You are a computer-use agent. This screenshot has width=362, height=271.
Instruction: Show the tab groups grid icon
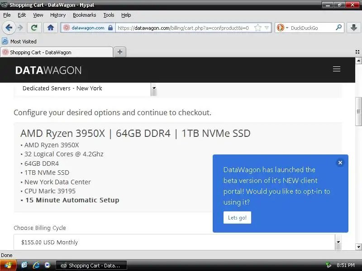pos(357,52)
